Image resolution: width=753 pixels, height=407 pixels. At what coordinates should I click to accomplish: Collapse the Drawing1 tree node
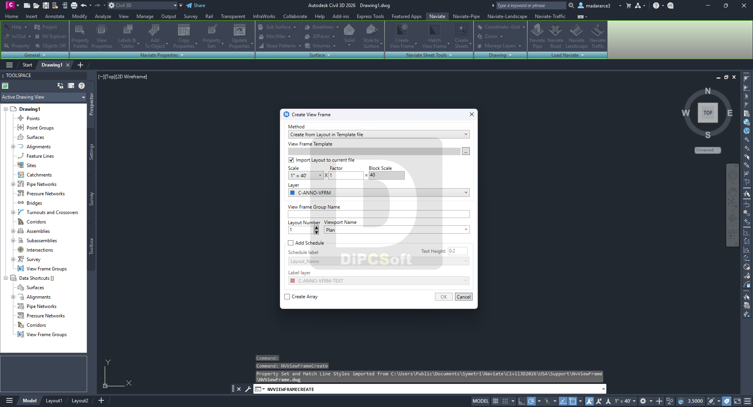[6, 109]
